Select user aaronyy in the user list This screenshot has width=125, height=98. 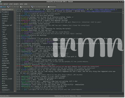(5, 72)
